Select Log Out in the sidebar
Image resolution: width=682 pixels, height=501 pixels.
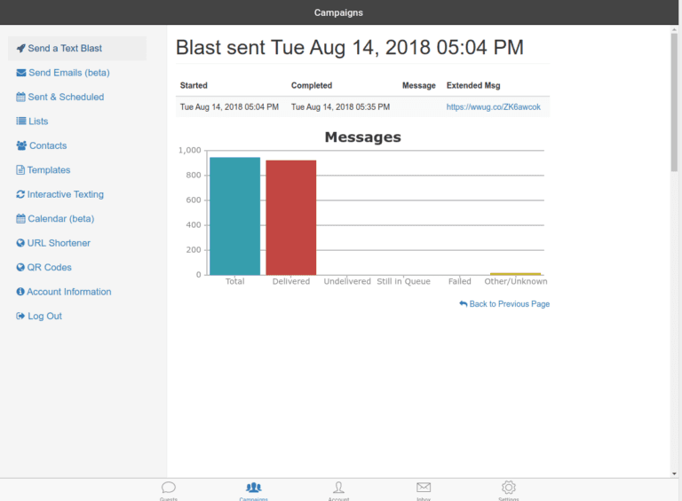[x=44, y=317]
